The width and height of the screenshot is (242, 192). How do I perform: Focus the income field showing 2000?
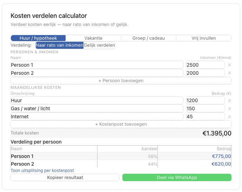pyautogui.click(x=205, y=73)
